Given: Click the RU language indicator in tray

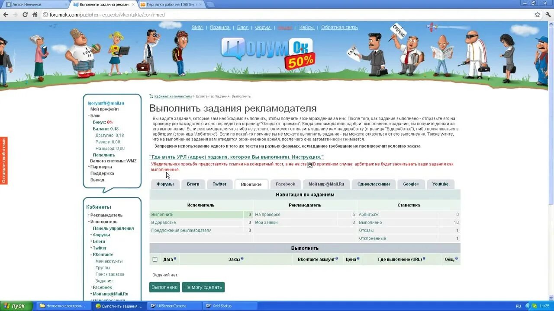Looking at the screenshot, I should (519, 306).
